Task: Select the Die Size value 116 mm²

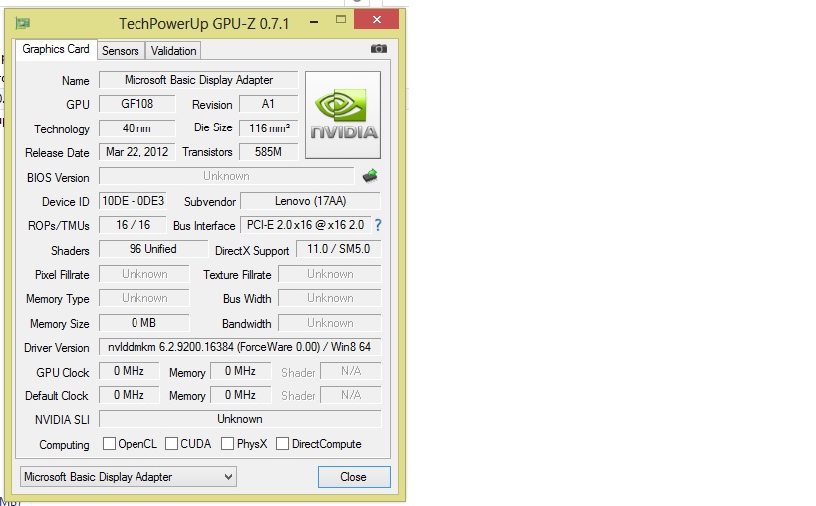Action: (x=268, y=127)
